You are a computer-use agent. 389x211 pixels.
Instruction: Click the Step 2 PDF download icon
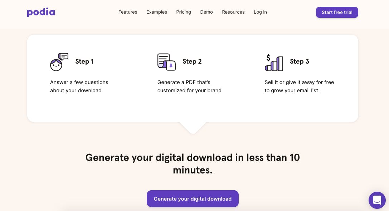click(166, 62)
